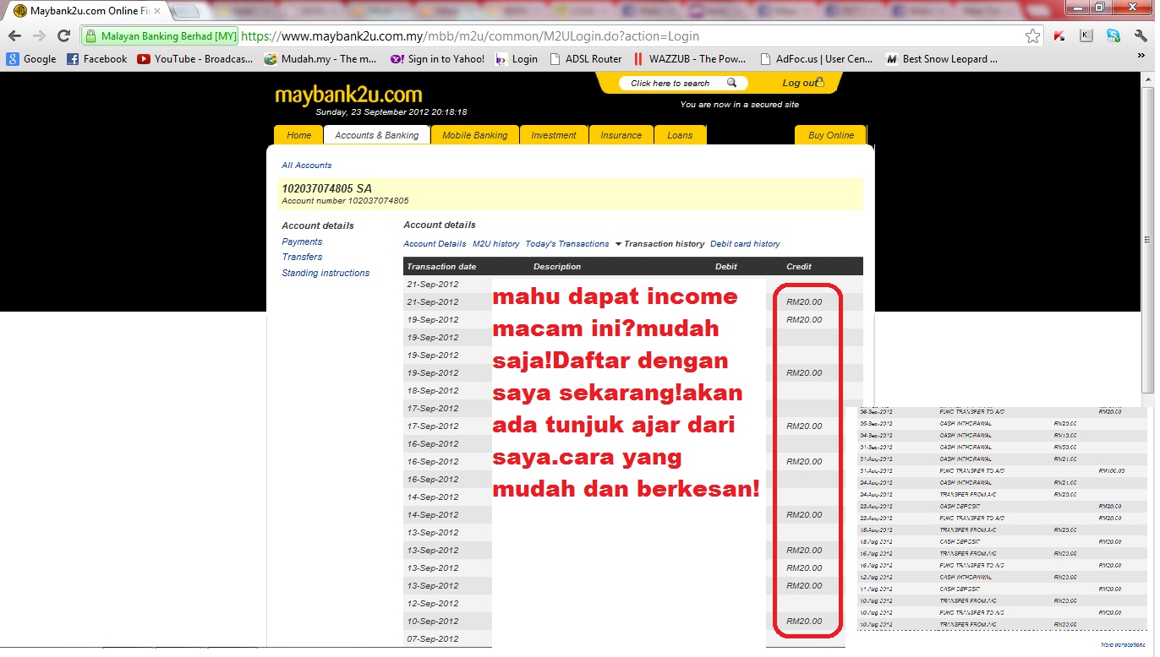Go to the Investment tab
1160x657 pixels.
coord(554,135)
